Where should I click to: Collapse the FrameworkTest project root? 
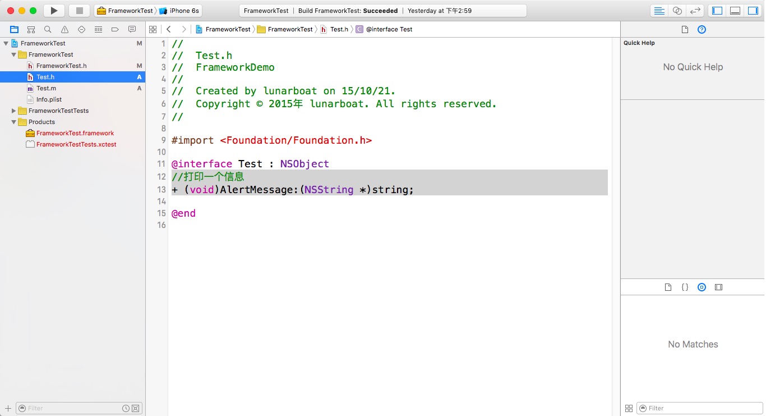(x=6, y=43)
